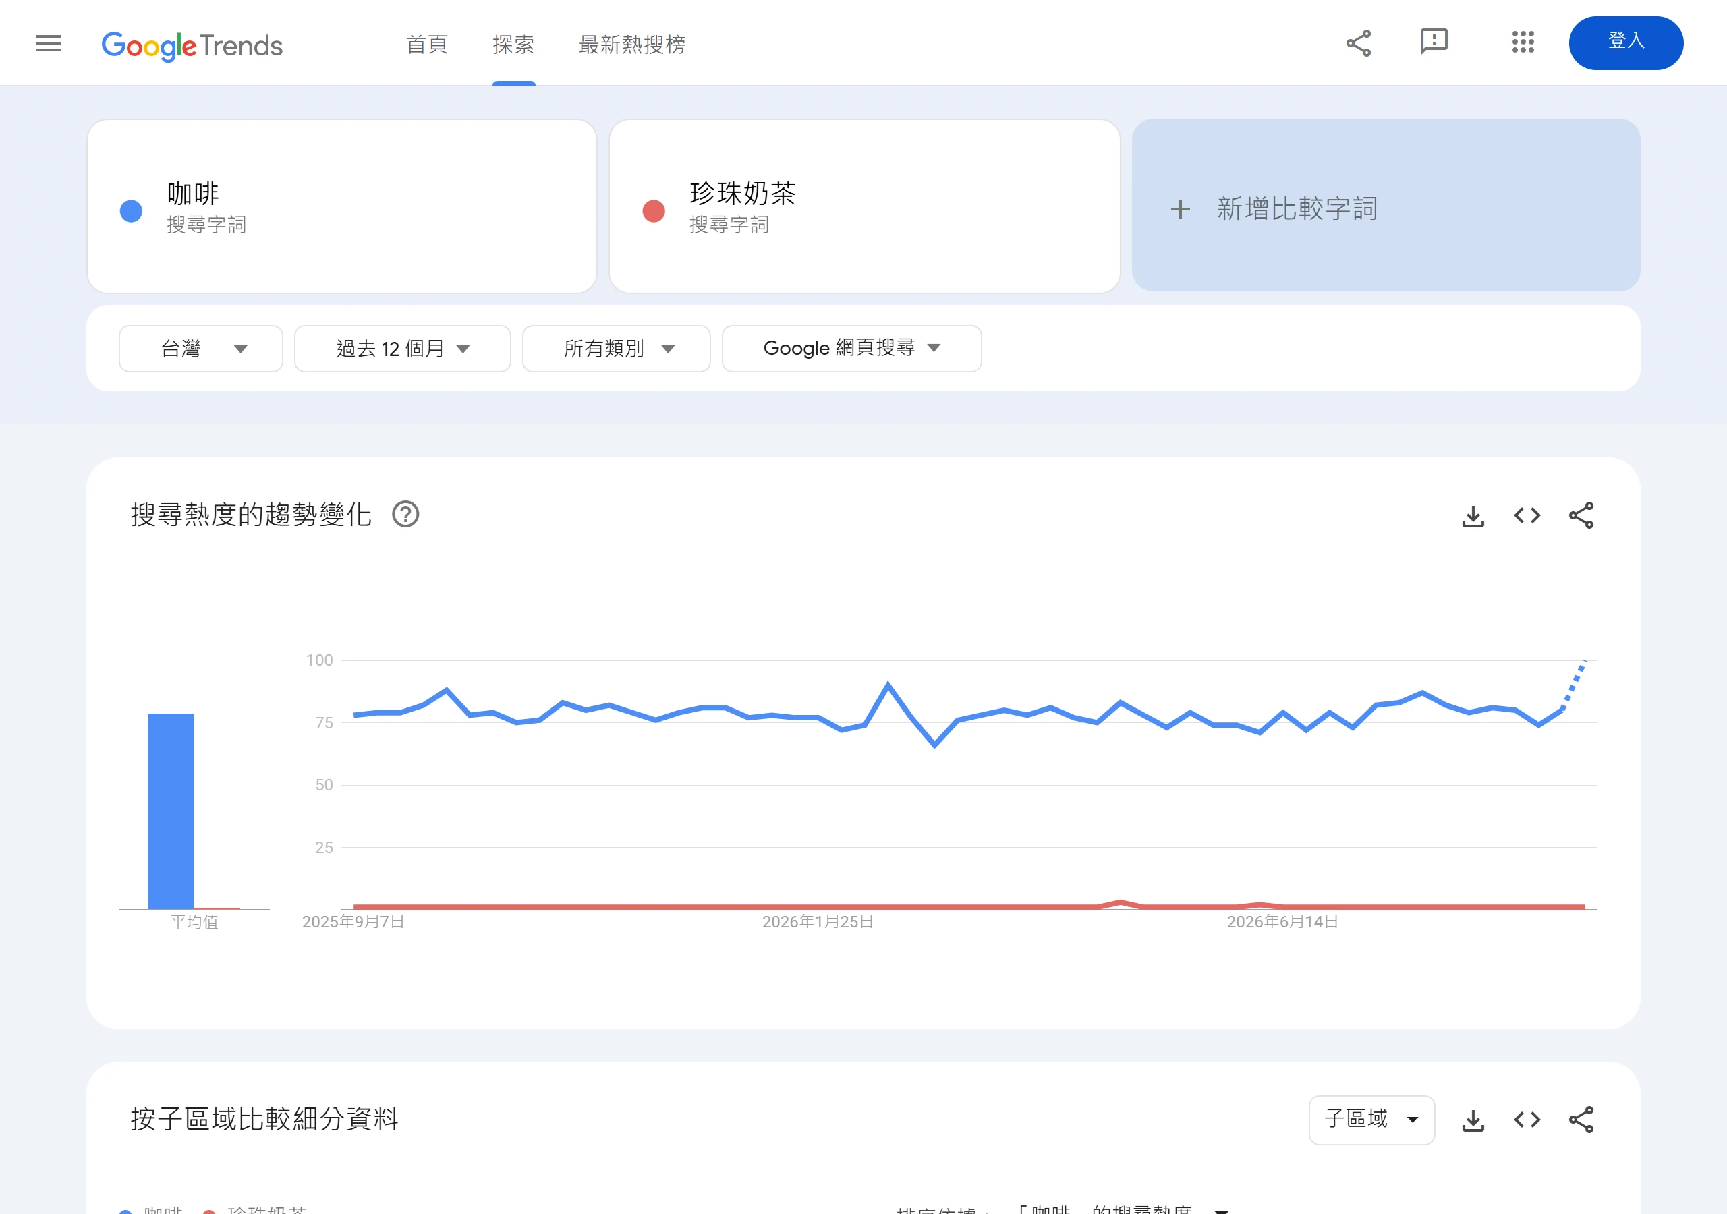The image size is (1727, 1214).
Task: Open the Google 網頁搜尋 dropdown
Action: pos(851,348)
